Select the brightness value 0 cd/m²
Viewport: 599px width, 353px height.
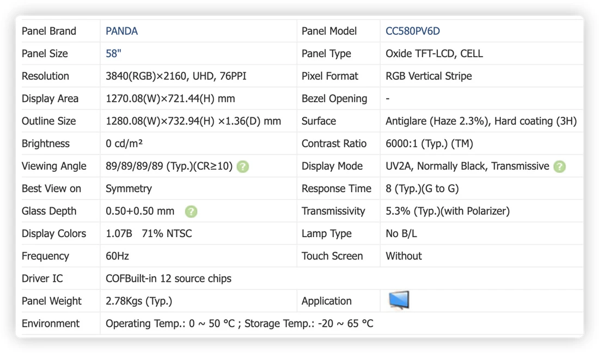point(124,144)
